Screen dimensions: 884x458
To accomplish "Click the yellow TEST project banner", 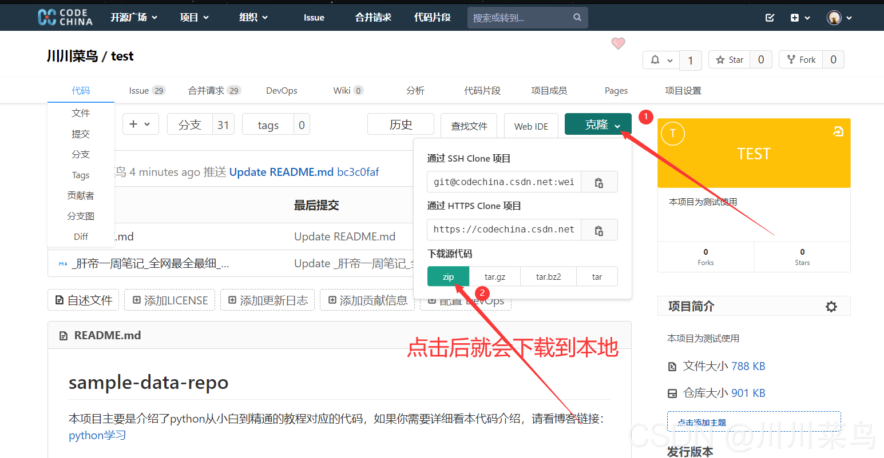I will [x=754, y=154].
